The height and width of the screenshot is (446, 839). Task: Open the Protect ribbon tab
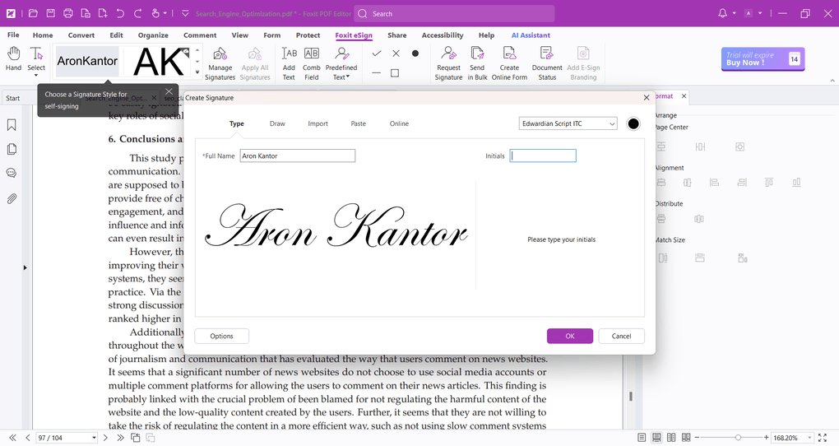pyautogui.click(x=308, y=35)
